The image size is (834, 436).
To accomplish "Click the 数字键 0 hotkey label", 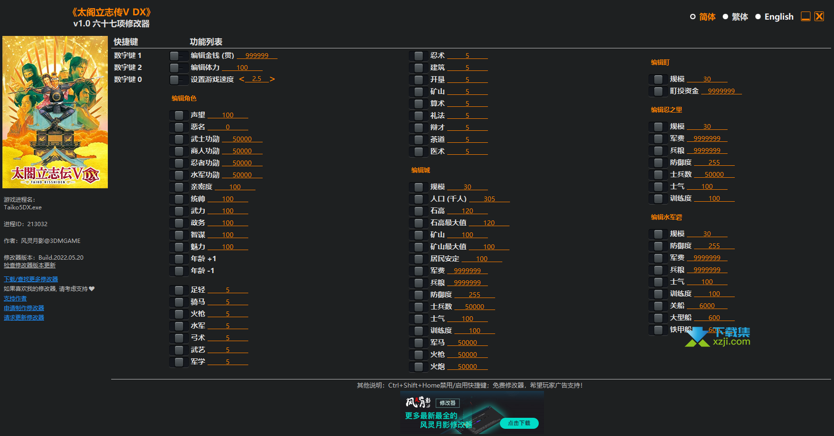I will click(127, 80).
